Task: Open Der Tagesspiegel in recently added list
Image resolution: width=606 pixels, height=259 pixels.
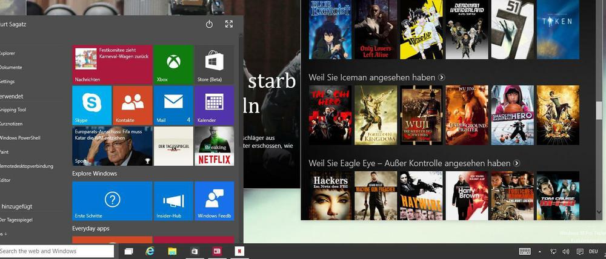Action: pos(16,220)
